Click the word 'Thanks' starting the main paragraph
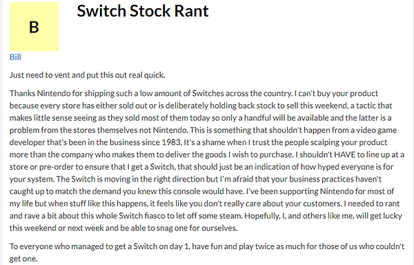Screen dimensions: 414x265 (x=23, y=93)
